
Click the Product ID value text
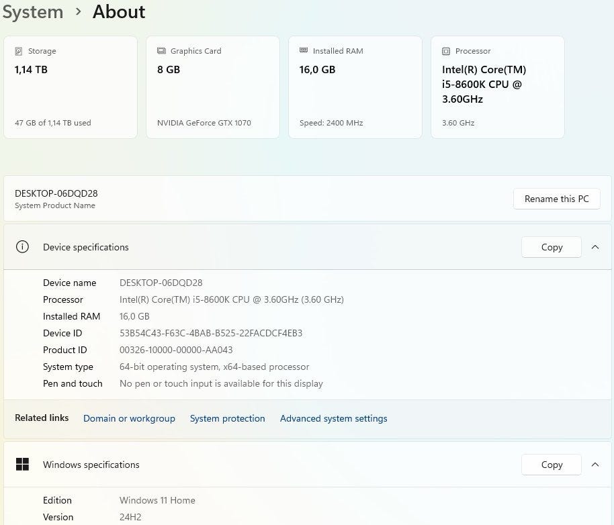pyautogui.click(x=176, y=350)
